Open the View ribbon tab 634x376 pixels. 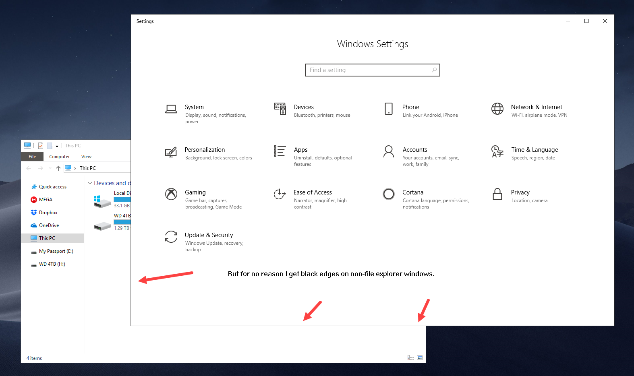86,157
